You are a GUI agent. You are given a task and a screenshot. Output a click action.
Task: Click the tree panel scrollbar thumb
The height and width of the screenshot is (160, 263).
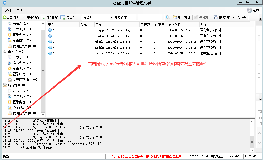point(43,71)
